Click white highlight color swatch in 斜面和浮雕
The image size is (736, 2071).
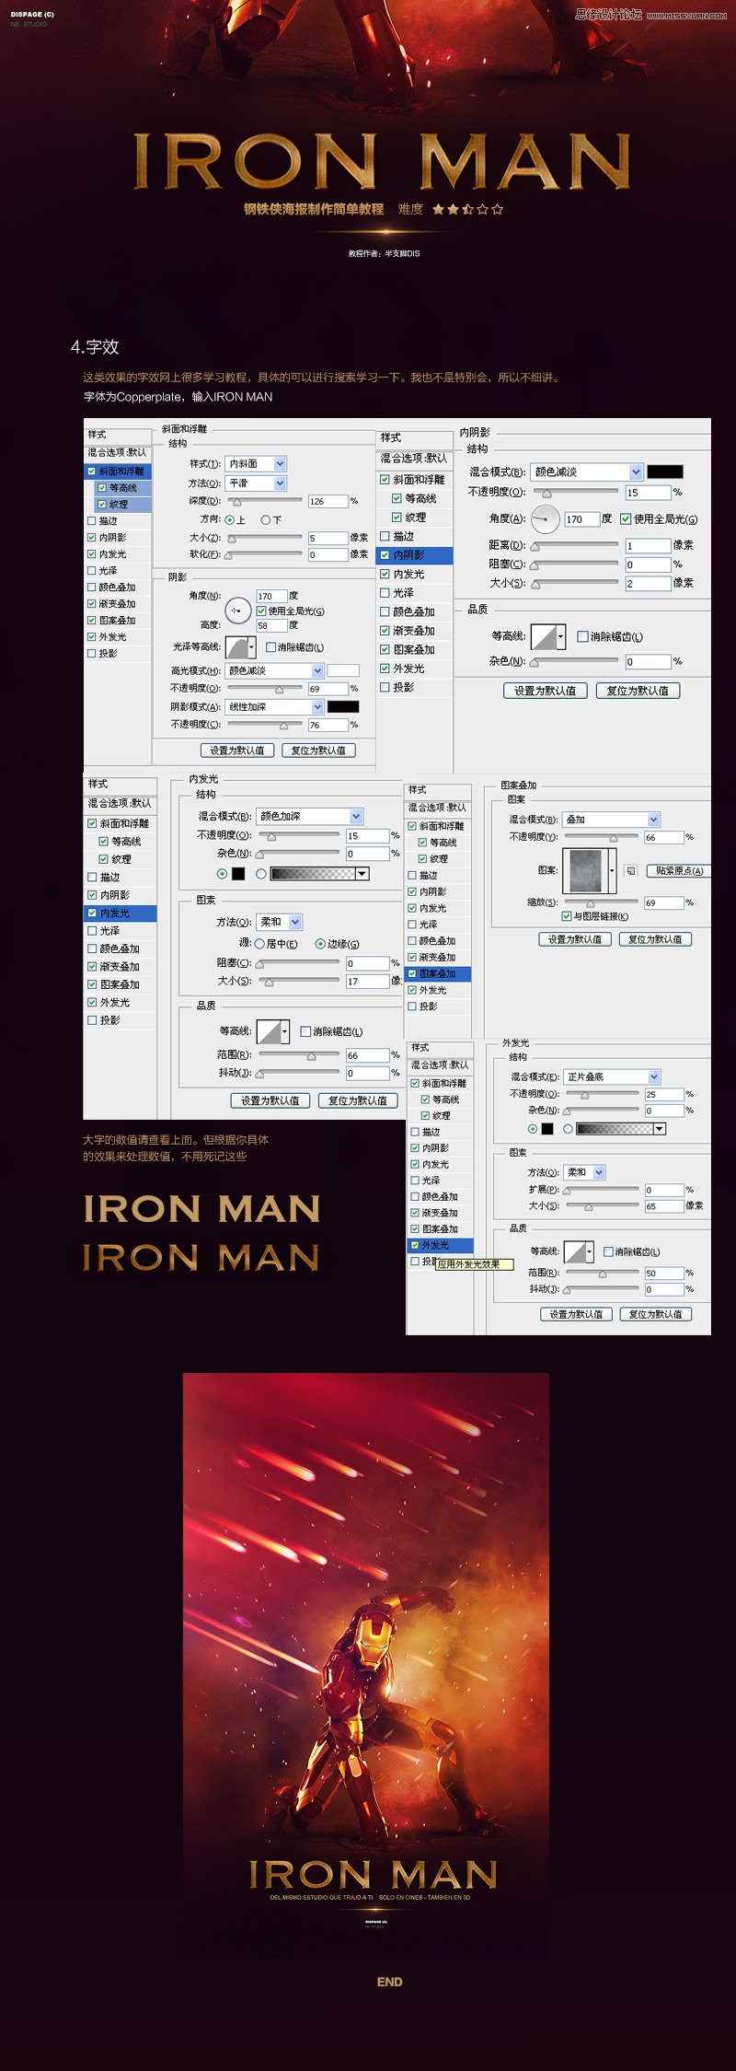[343, 670]
